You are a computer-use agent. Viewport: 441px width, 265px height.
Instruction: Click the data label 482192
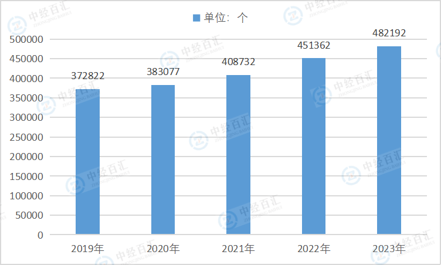click(x=389, y=33)
